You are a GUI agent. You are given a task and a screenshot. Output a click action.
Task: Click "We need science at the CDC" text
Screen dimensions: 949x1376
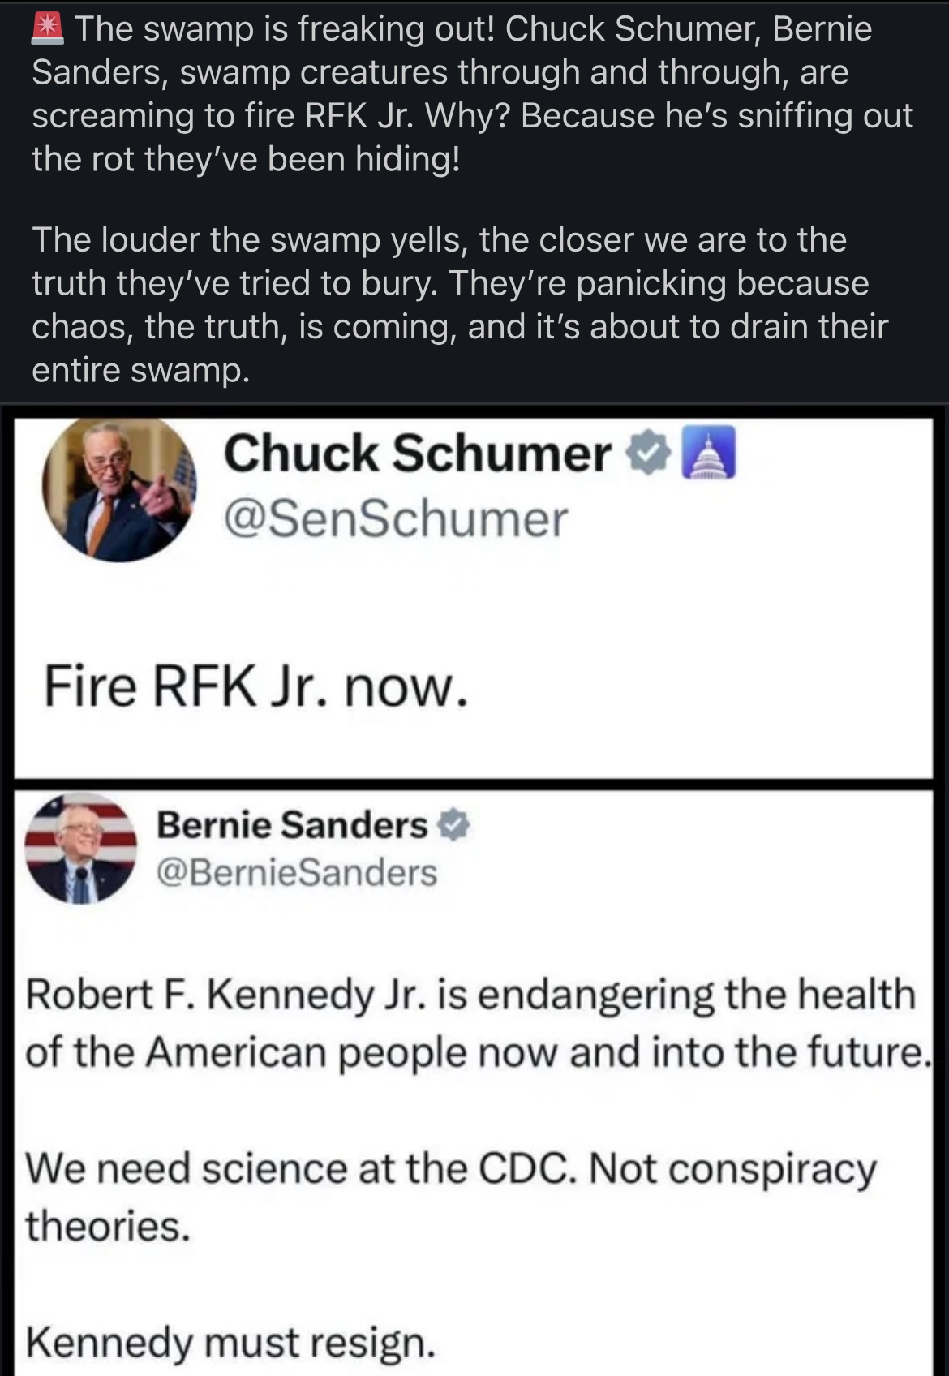[x=300, y=1169]
